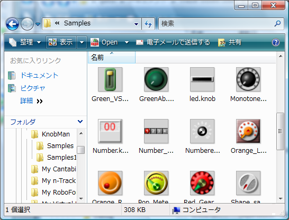This screenshot has height=220, width=289.
Task: Click the Back navigation arrow
Action: [12, 24]
